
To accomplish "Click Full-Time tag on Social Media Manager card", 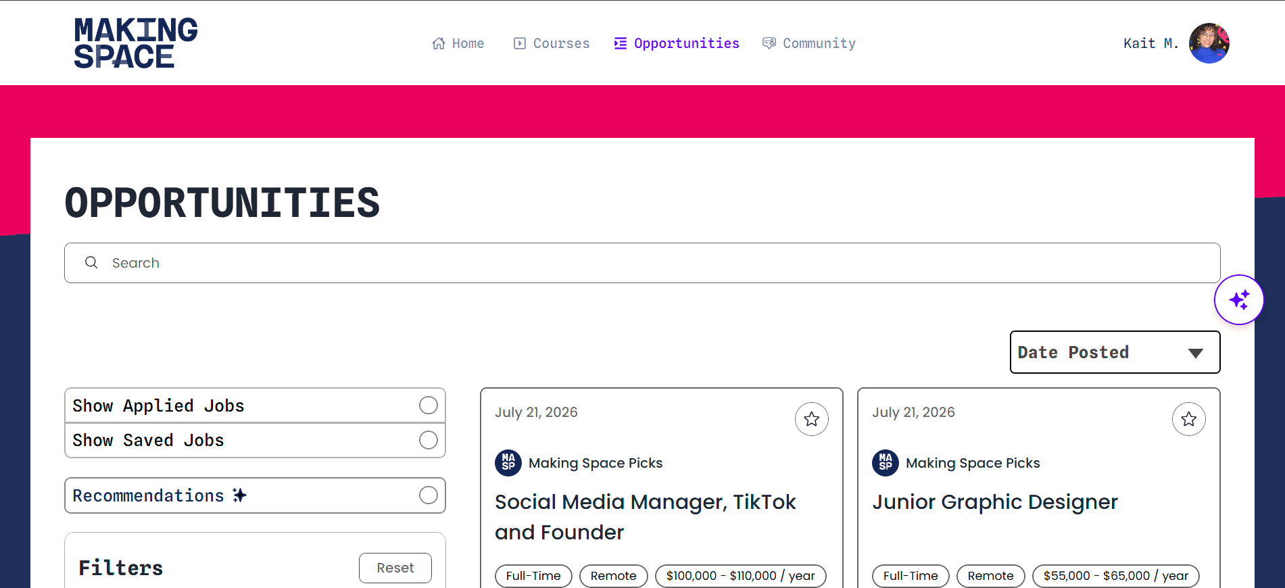I will pyautogui.click(x=533, y=576).
